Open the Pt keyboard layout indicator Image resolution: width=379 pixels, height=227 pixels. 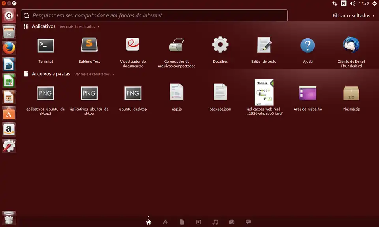pyautogui.click(x=343, y=4)
